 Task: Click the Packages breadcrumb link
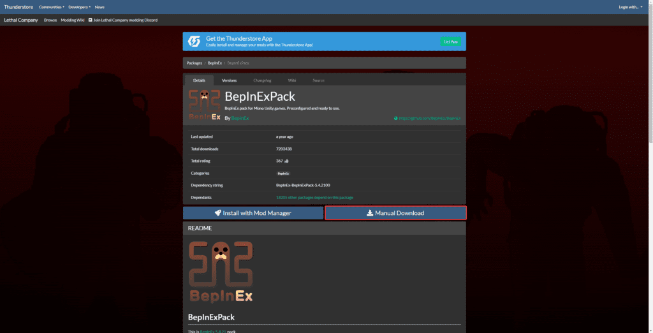pos(194,63)
